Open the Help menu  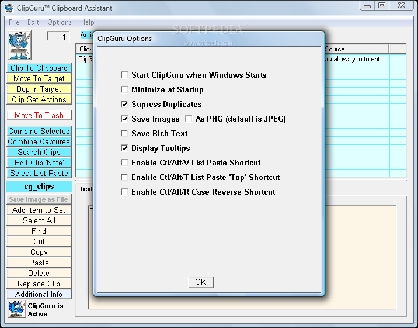(87, 22)
